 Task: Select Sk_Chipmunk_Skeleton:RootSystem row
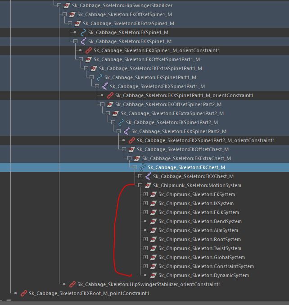144,239
